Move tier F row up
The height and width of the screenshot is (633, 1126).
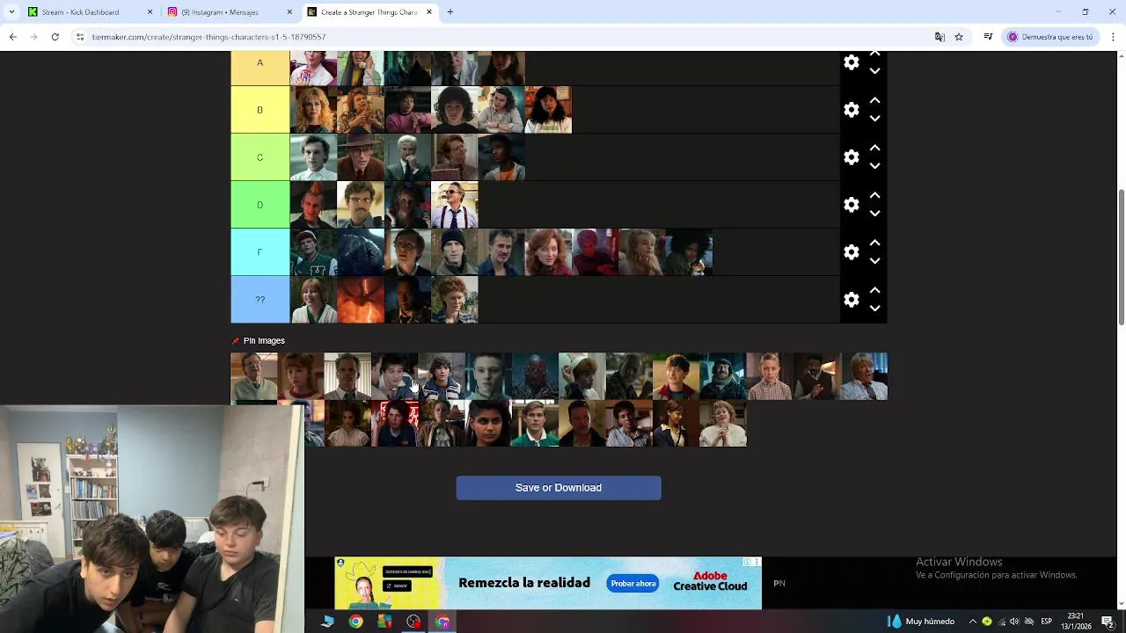coord(874,244)
